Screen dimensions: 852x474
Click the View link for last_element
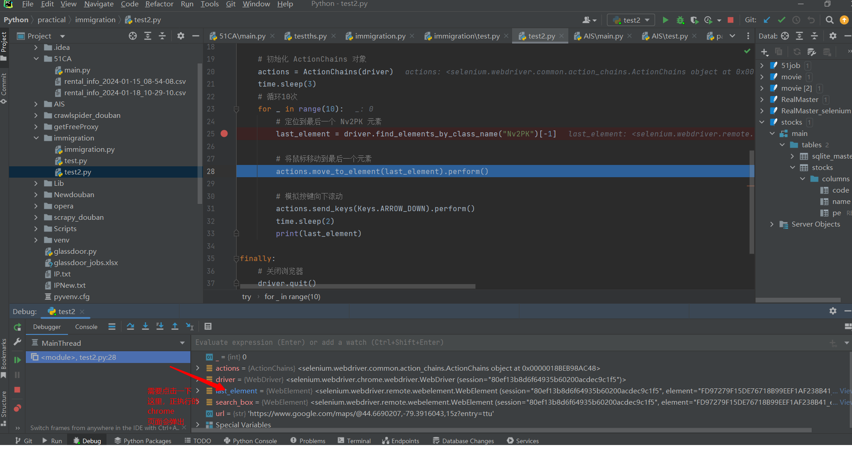click(x=845, y=391)
